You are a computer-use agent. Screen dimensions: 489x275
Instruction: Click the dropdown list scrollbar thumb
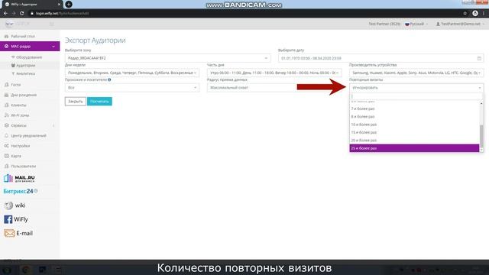481,136
